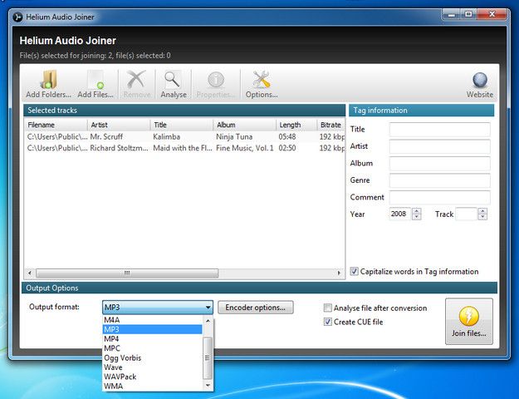This screenshot has width=519, height=399.
Task: Pick Ogg Vorbis format
Action: tap(153, 358)
